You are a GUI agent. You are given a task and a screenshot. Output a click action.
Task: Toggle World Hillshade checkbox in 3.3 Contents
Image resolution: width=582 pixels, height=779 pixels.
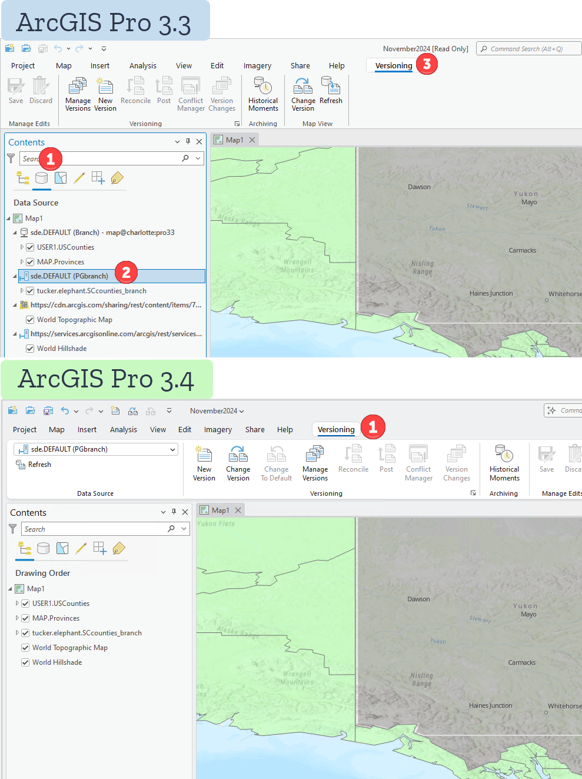pyautogui.click(x=30, y=349)
